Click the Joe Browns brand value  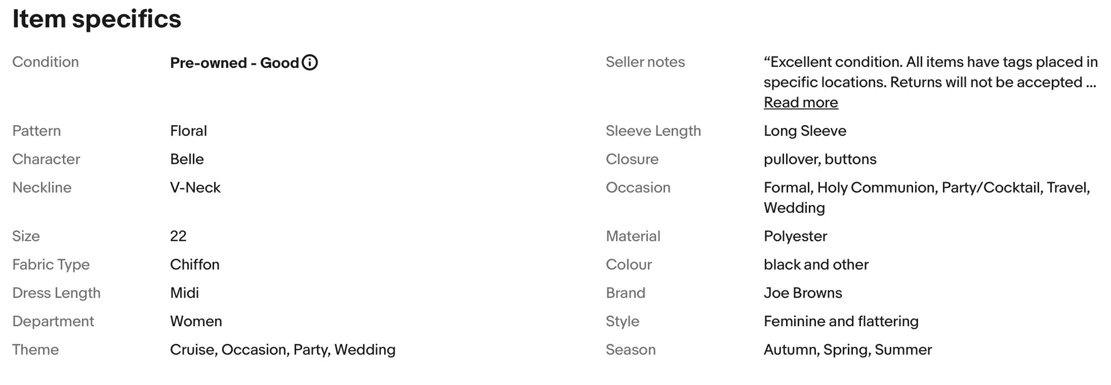coord(803,293)
